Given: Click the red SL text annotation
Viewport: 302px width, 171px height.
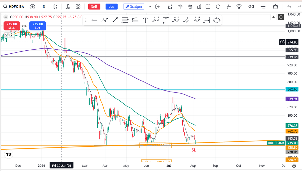Looking at the screenshot, I should (194, 150).
